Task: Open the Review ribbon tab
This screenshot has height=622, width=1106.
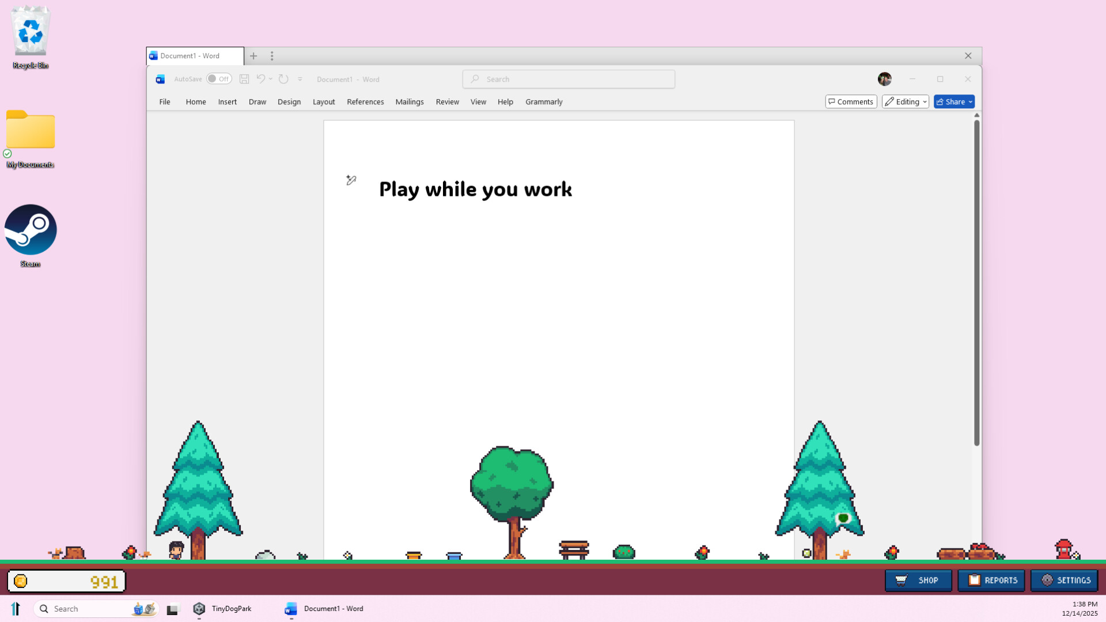Action: [x=447, y=101]
